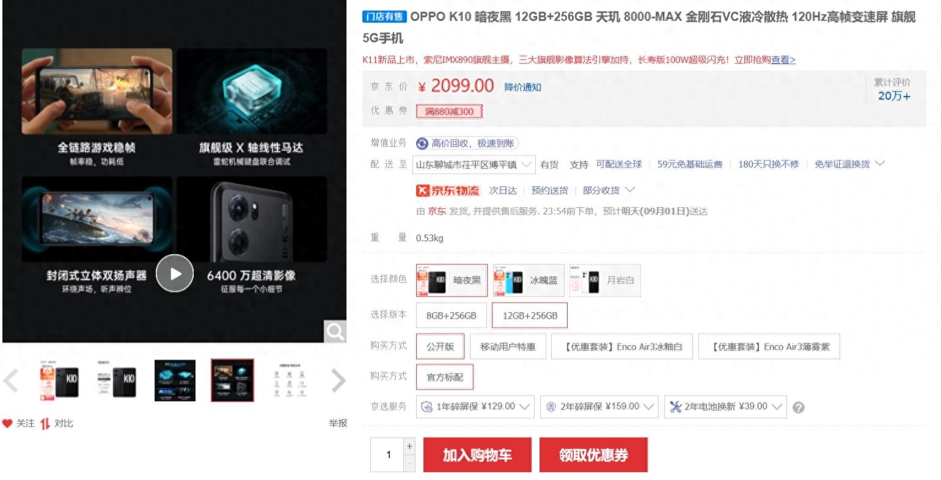Click the heart 关注 follow icon
Viewport: 941px width, 480px height.
click(7, 423)
